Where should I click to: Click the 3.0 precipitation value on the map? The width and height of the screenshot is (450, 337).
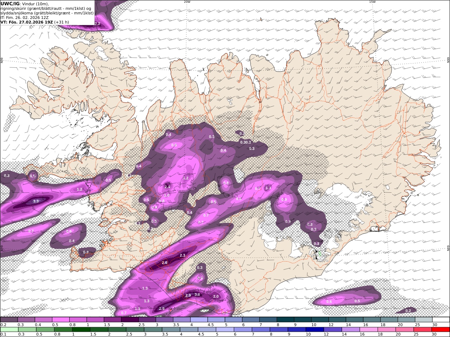197,295
